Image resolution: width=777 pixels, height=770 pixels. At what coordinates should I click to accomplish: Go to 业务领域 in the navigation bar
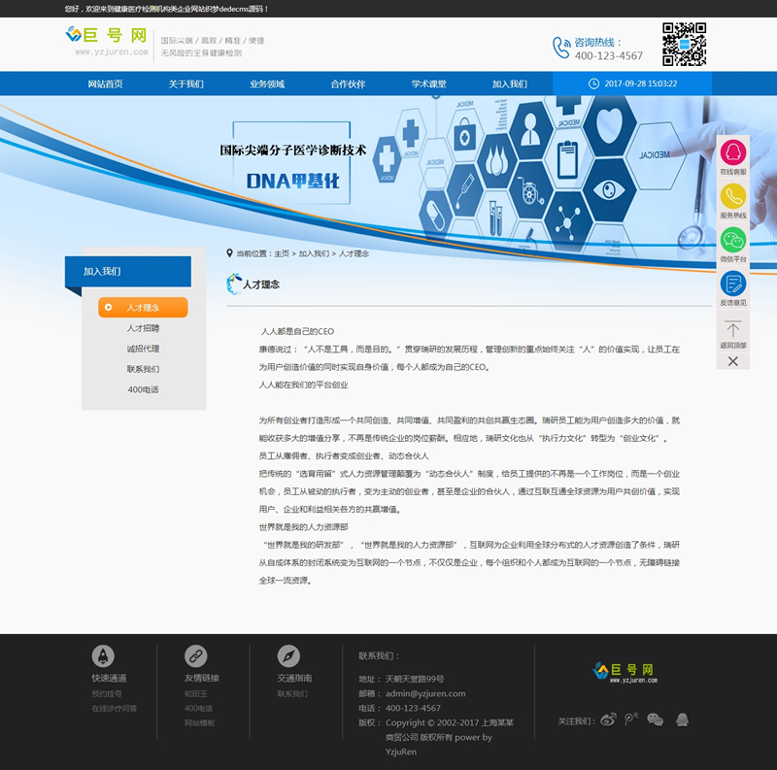(267, 84)
